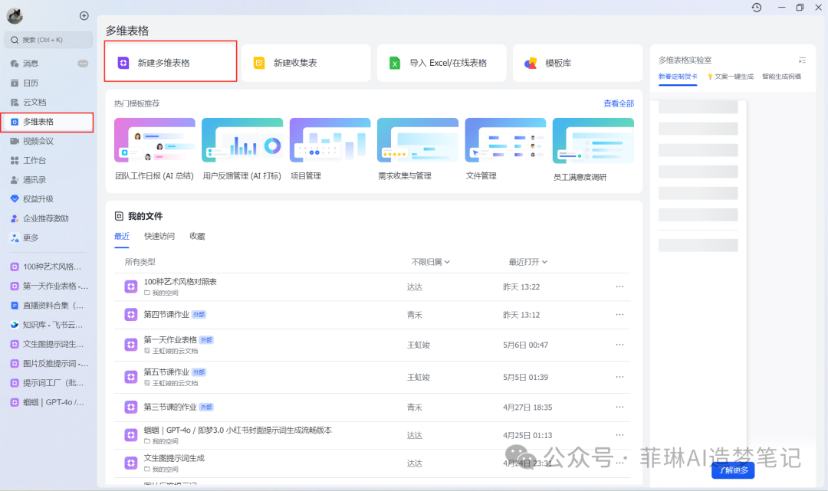
Task: Open pinned 100种艺术风格 sidebar shortcut
Action: (47, 267)
